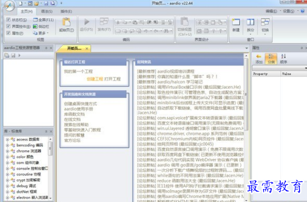Close the aardio工程资源管理器 panel
This screenshot has height=202, width=307.
(x=51, y=48)
